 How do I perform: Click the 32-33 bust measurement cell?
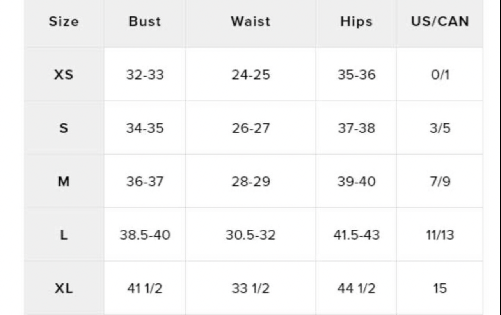click(145, 74)
